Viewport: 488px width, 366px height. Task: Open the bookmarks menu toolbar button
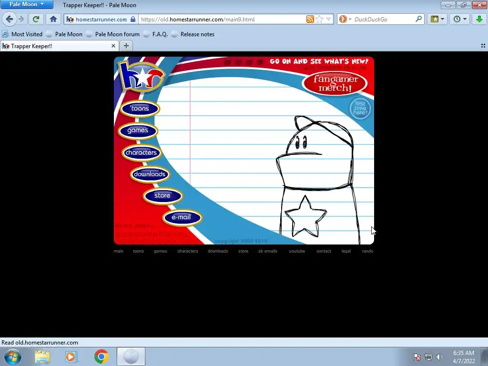[x=437, y=19]
